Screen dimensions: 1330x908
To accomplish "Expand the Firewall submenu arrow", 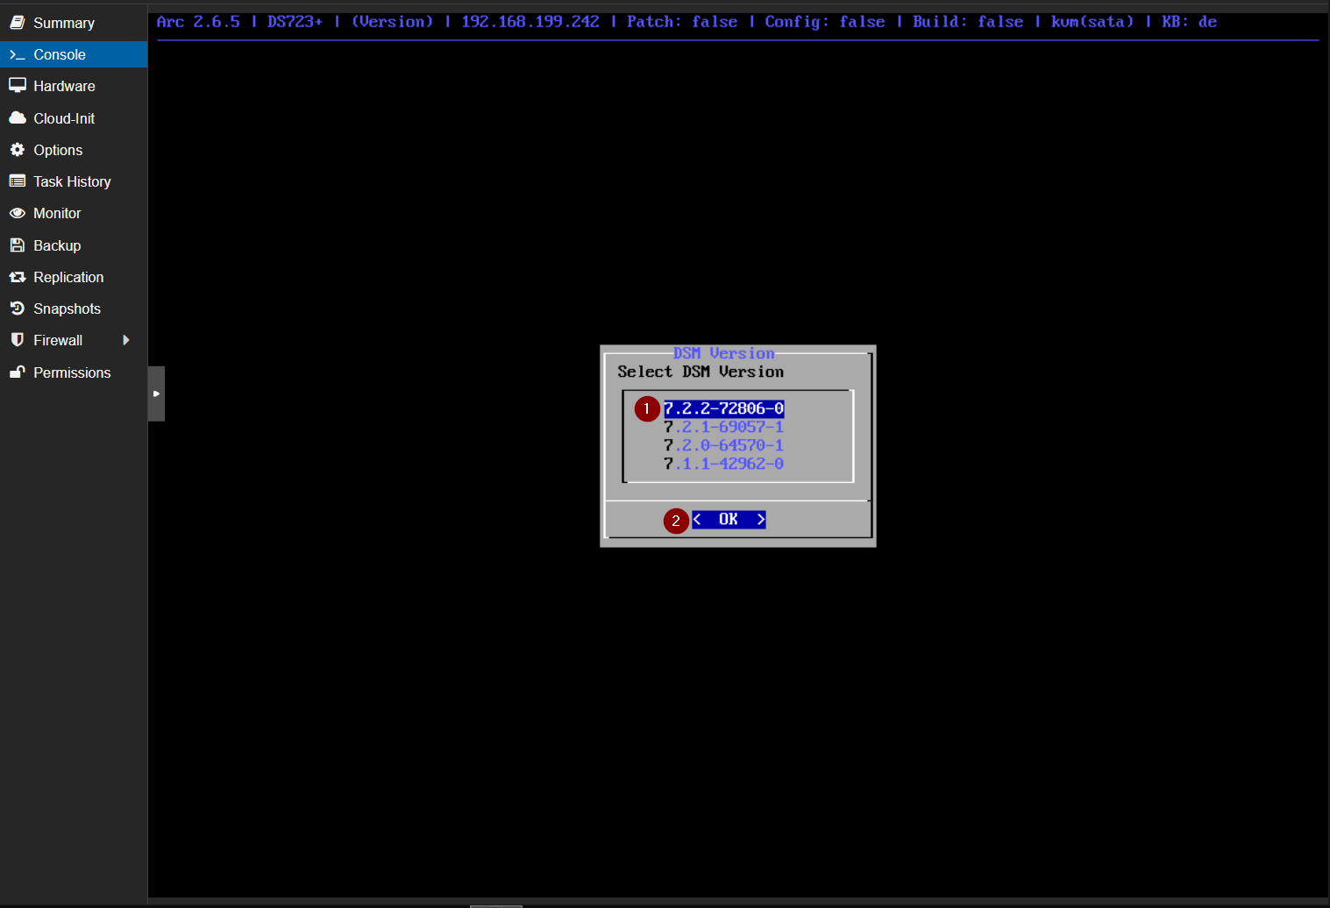I will click(126, 340).
